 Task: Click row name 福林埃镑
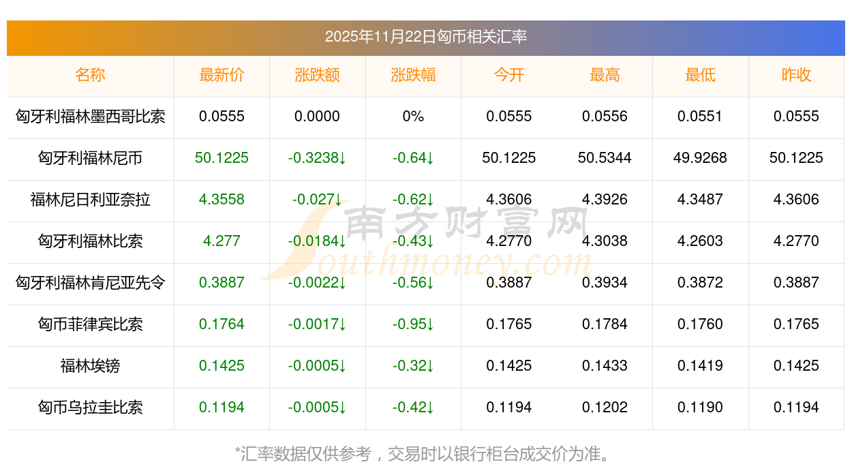coord(91,366)
